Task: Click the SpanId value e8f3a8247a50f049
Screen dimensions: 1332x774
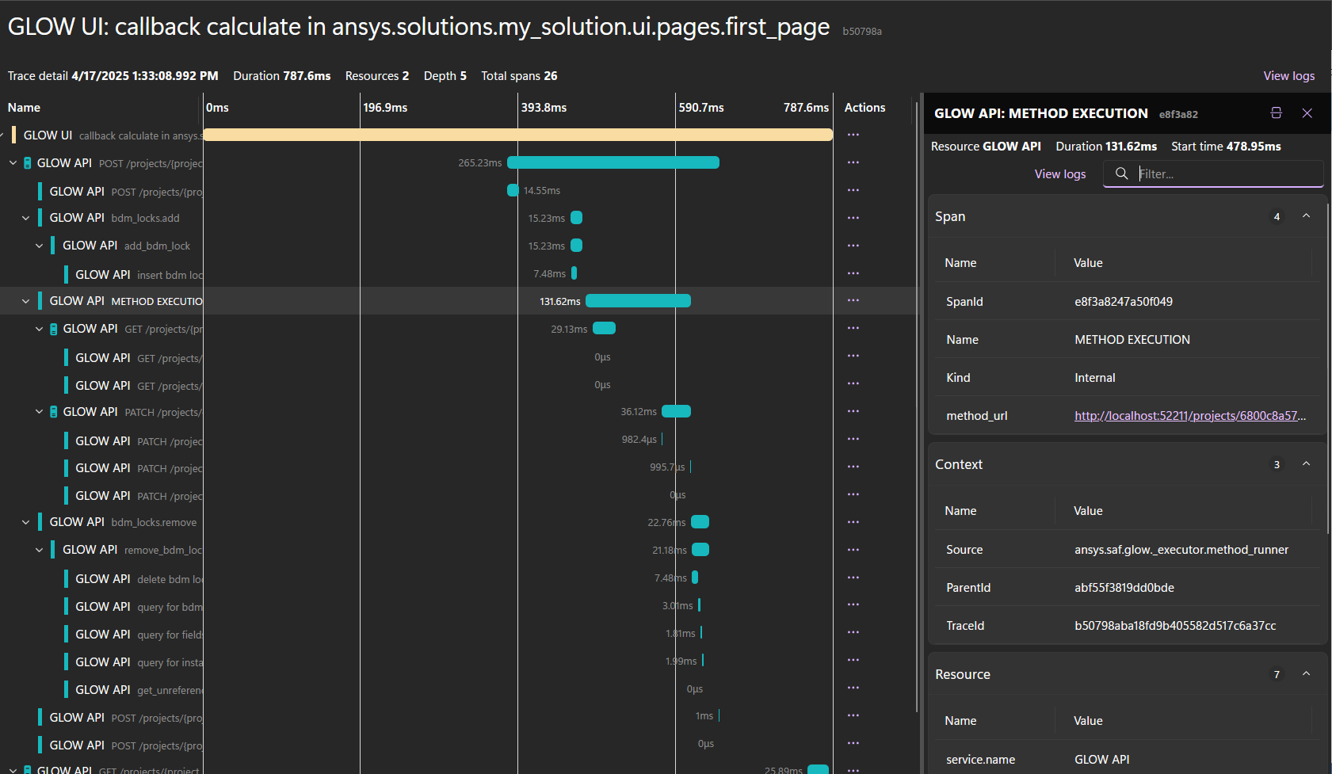Action: tap(1124, 302)
